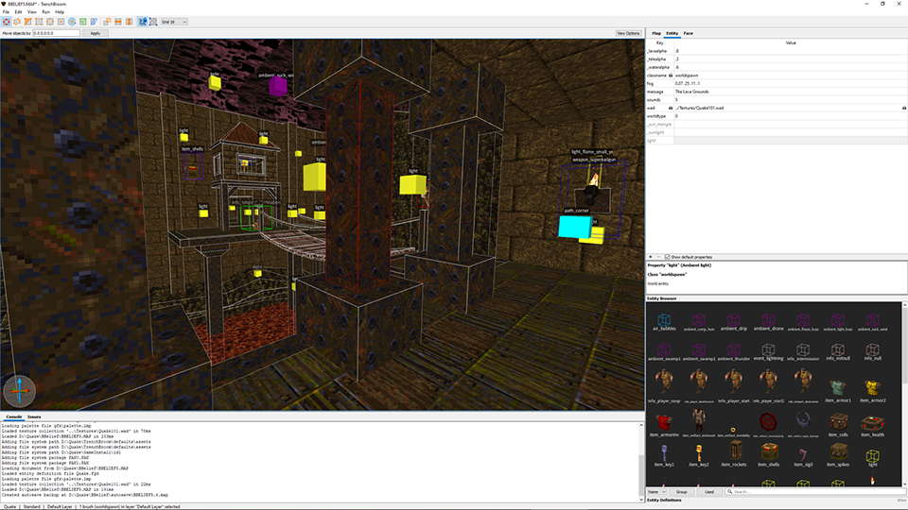This screenshot has width=908, height=510.
Task: Select ambient_drip in the entity browser
Action: 733,322
